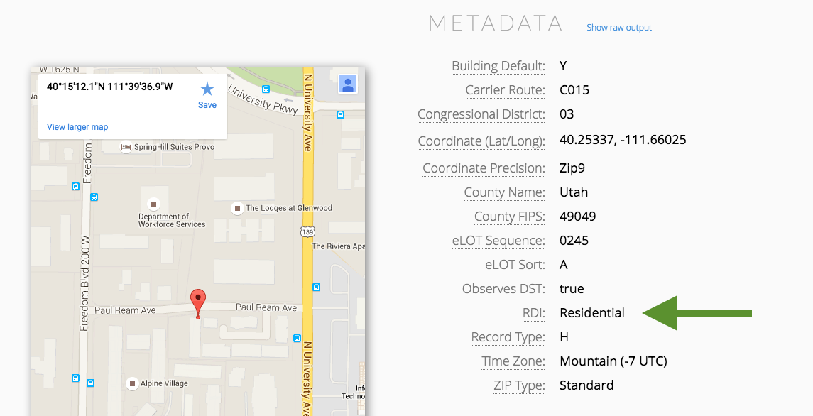Open the View larger map link
The height and width of the screenshot is (416, 813).
[77, 127]
